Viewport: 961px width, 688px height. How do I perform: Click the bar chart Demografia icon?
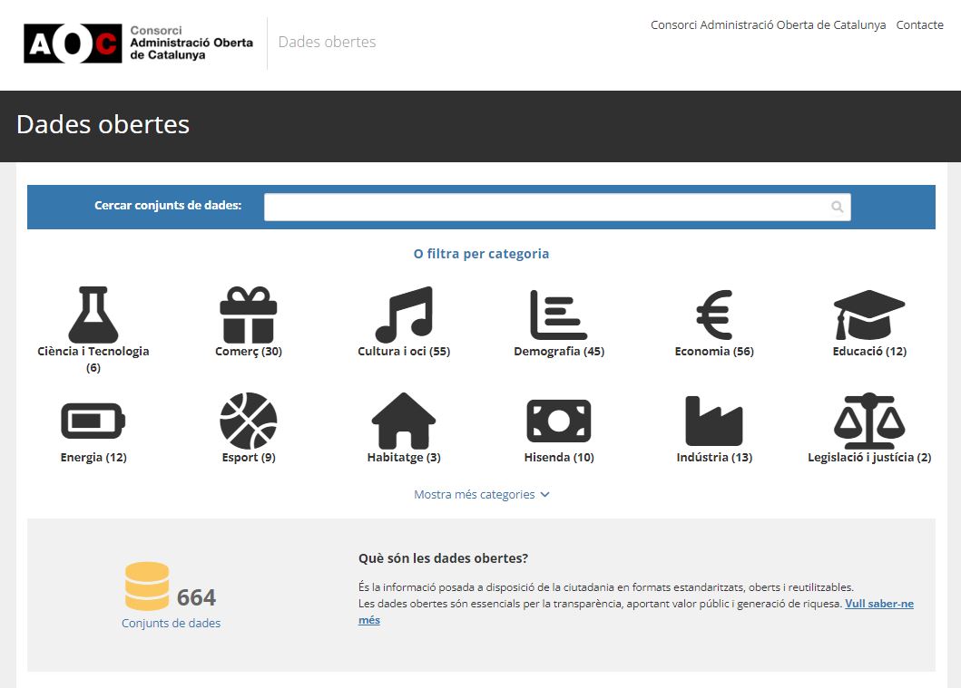pyautogui.click(x=558, y=315)
